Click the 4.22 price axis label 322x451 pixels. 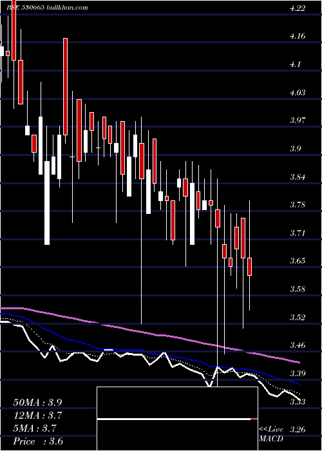pos(297,8)
